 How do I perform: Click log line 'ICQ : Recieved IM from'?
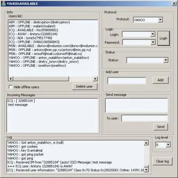click(59, 162)
